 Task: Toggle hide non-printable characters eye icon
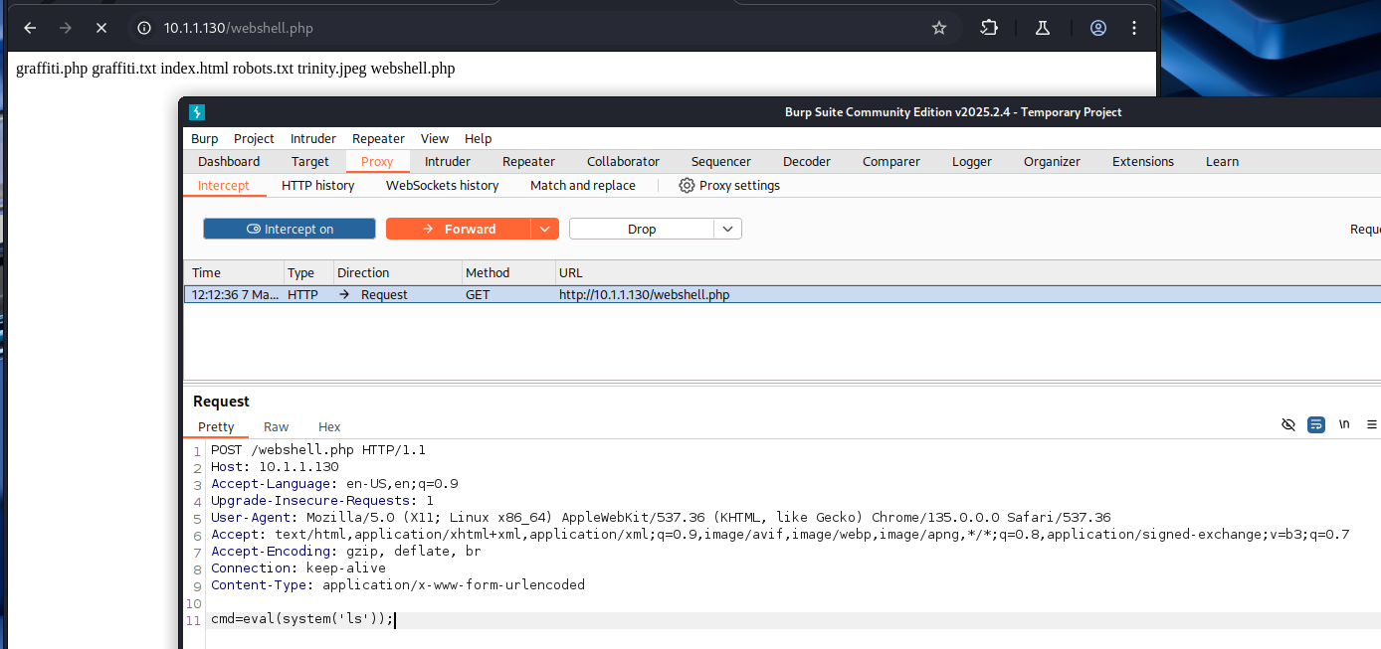(x=1288, y=424)
